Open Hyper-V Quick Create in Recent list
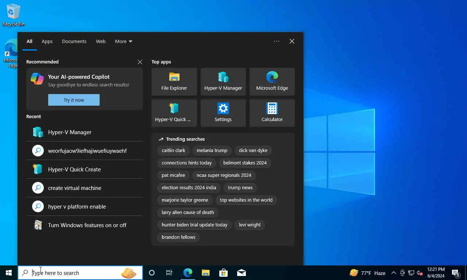The image size is (467, 280). coord(85,169)
